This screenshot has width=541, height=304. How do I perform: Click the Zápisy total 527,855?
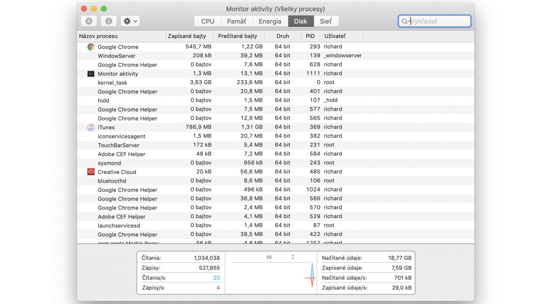pos(209,268)
